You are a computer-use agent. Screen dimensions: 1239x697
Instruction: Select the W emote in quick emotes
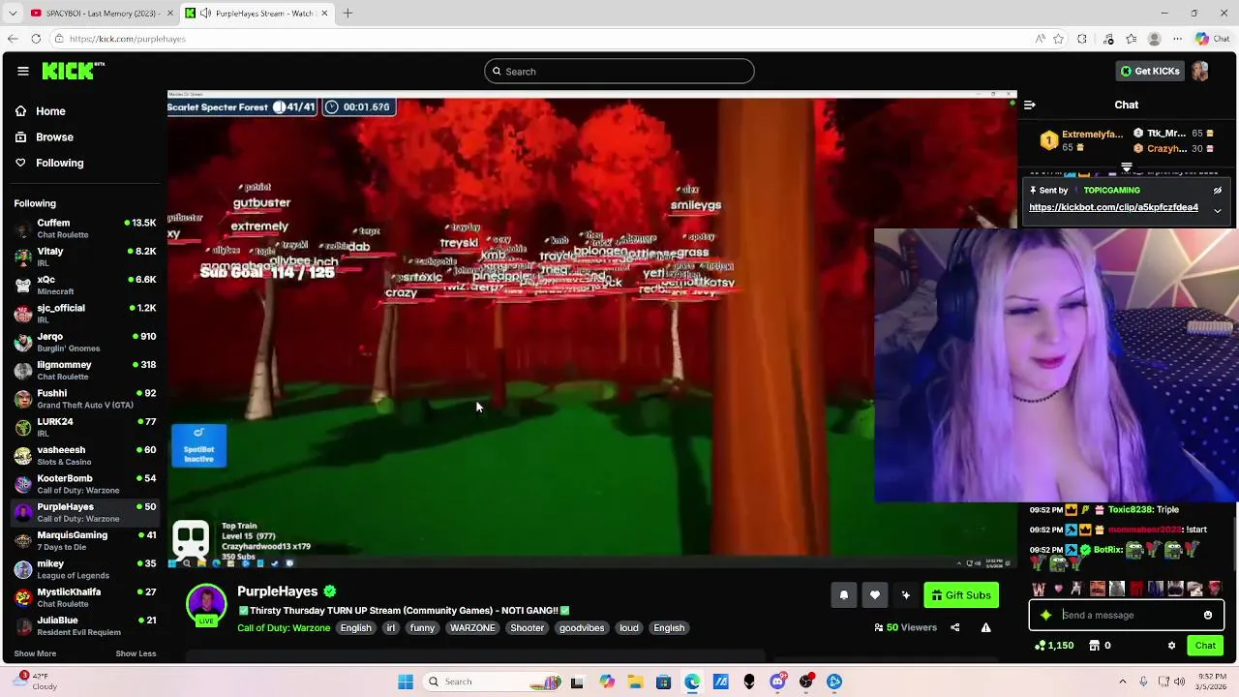coord(1039,589)
